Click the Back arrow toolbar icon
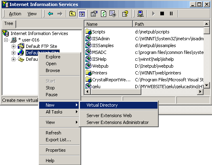The image size is (212, 165). (x=50, y=14)
